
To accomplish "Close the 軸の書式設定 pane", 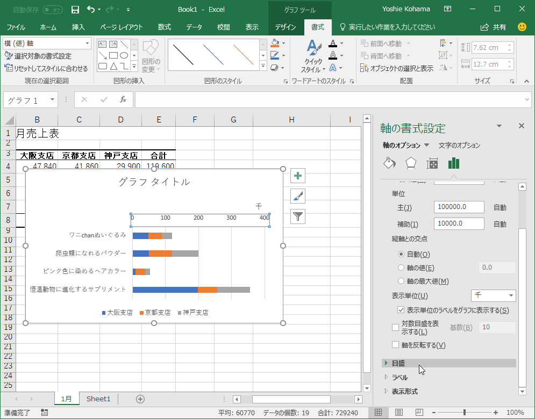I will (522, 126).
